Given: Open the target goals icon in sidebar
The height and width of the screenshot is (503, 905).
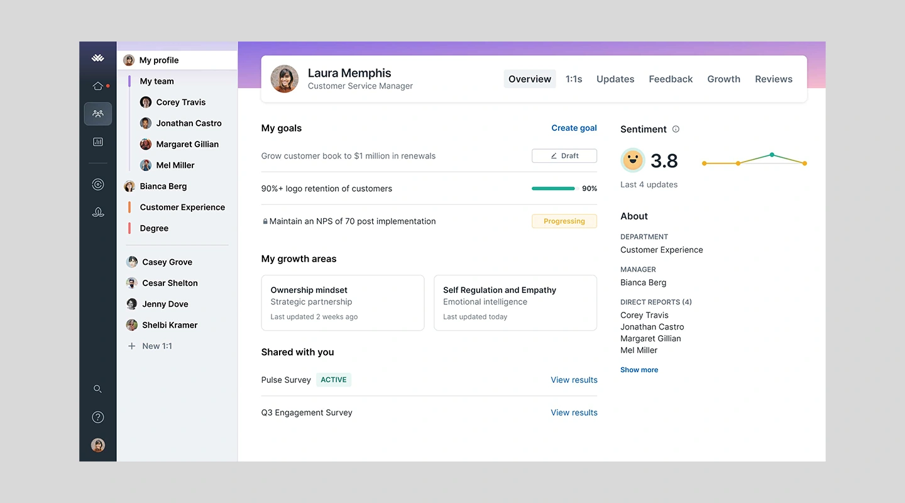Looking at the screenshot, I should click(x=97, y=184).
